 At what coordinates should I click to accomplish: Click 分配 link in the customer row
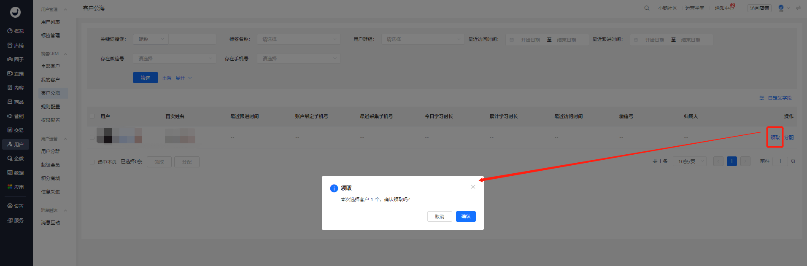789,137
